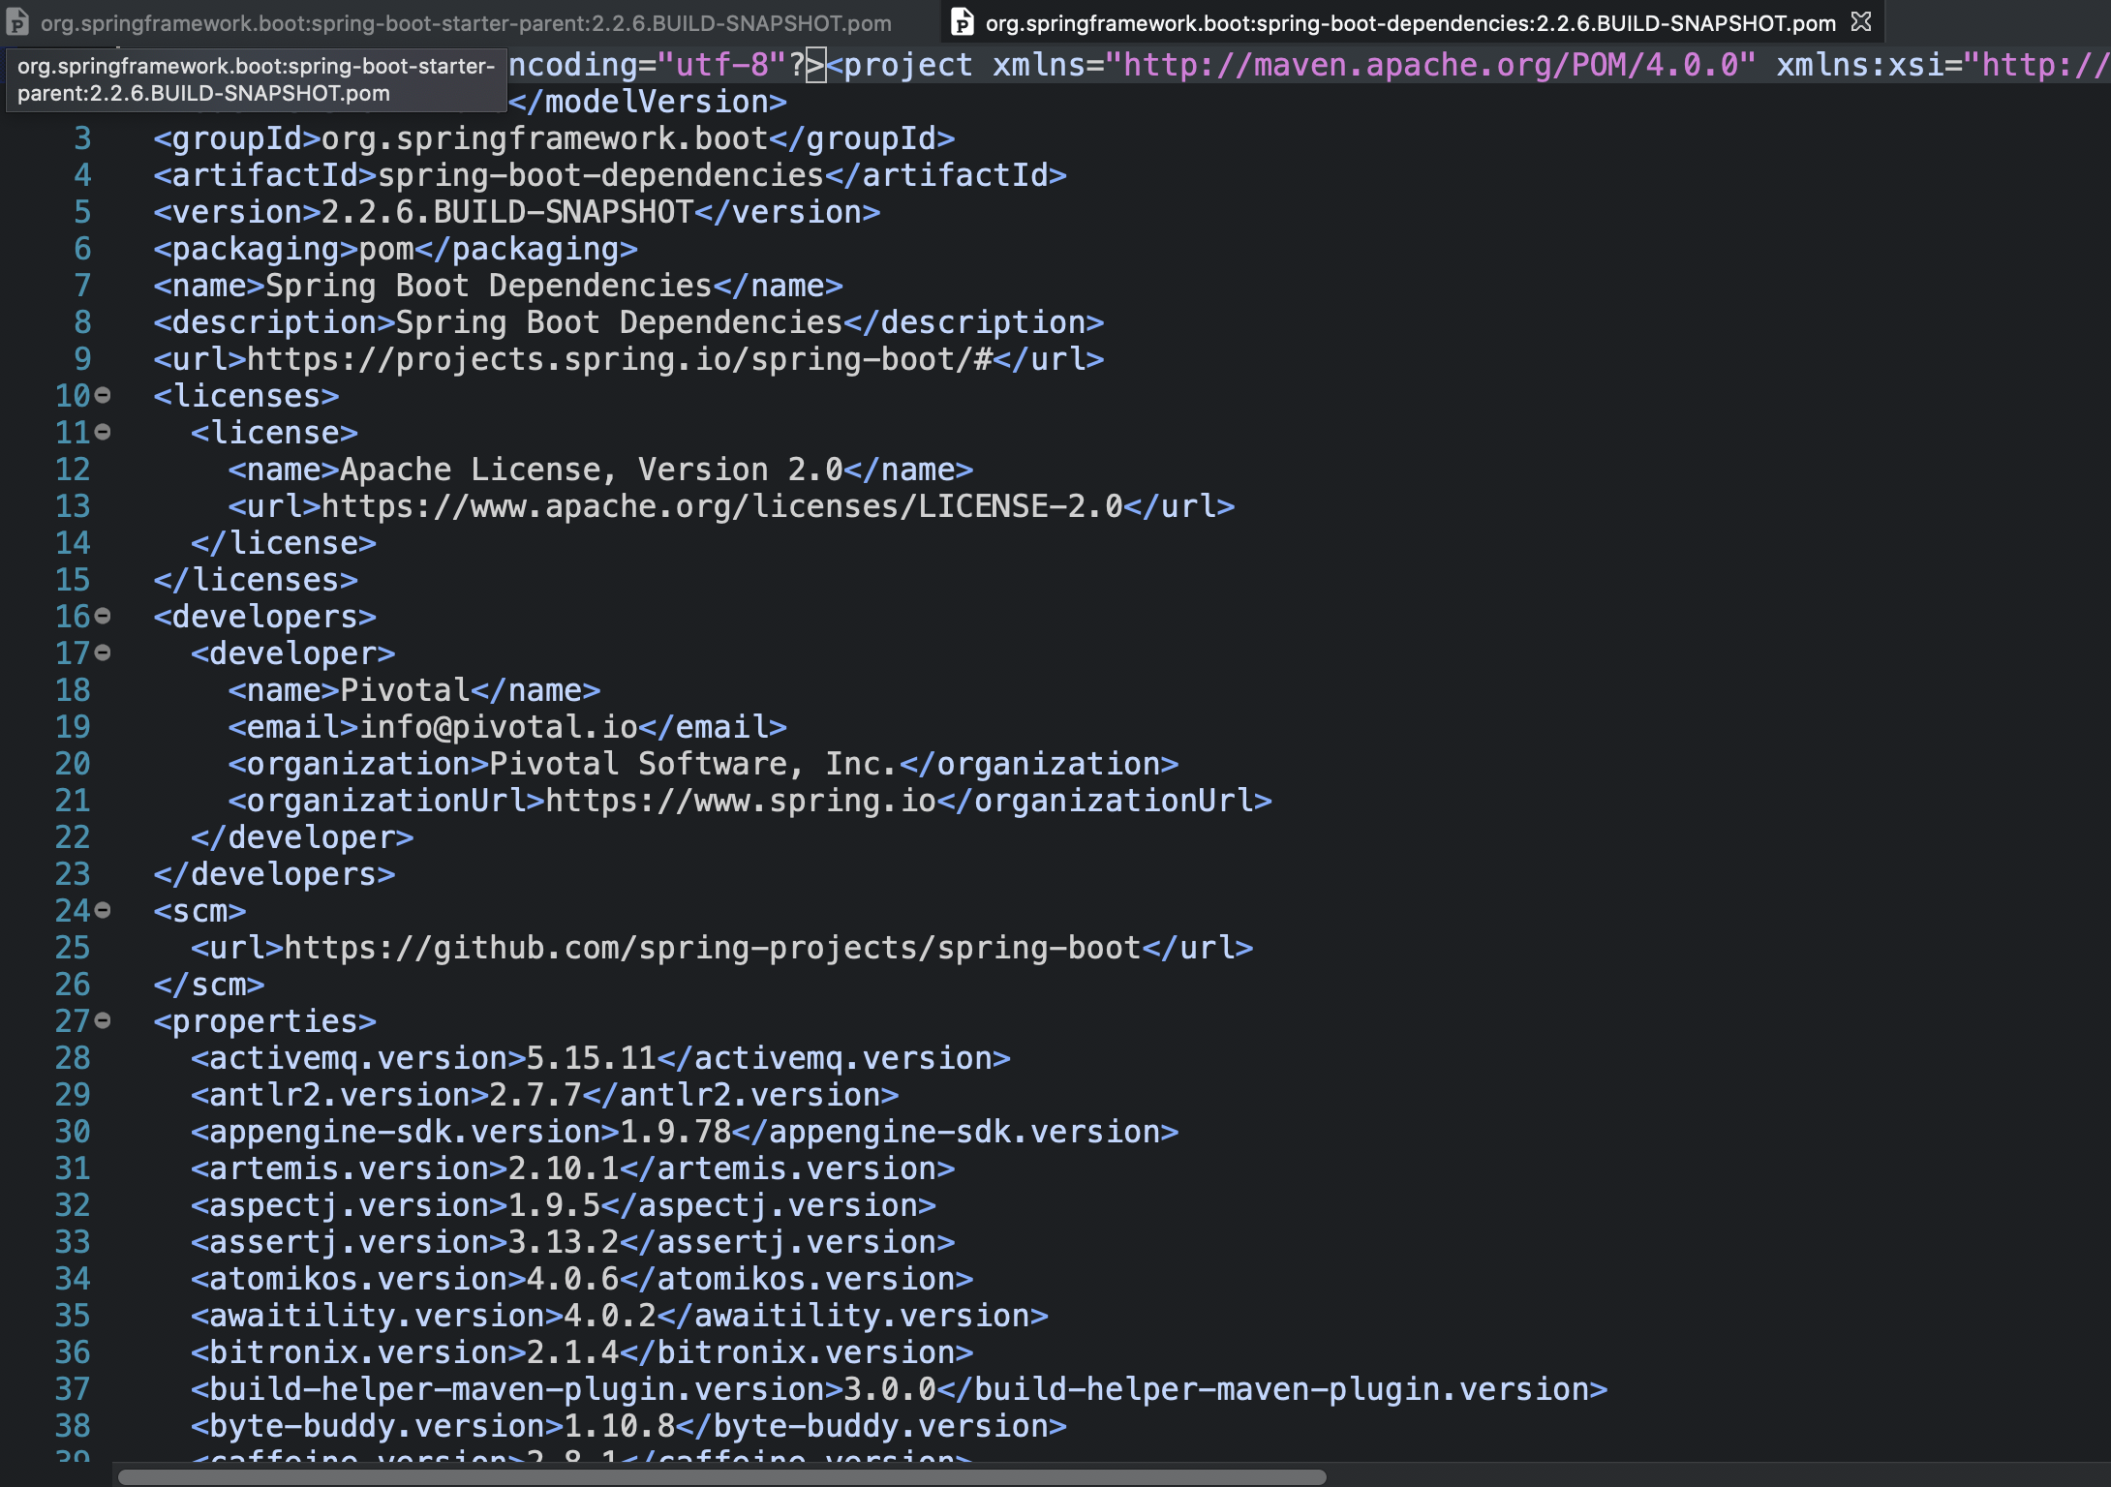Click the horizontal scrollbar thumb at the bottom
2111x1487 pixels.
721,1476
